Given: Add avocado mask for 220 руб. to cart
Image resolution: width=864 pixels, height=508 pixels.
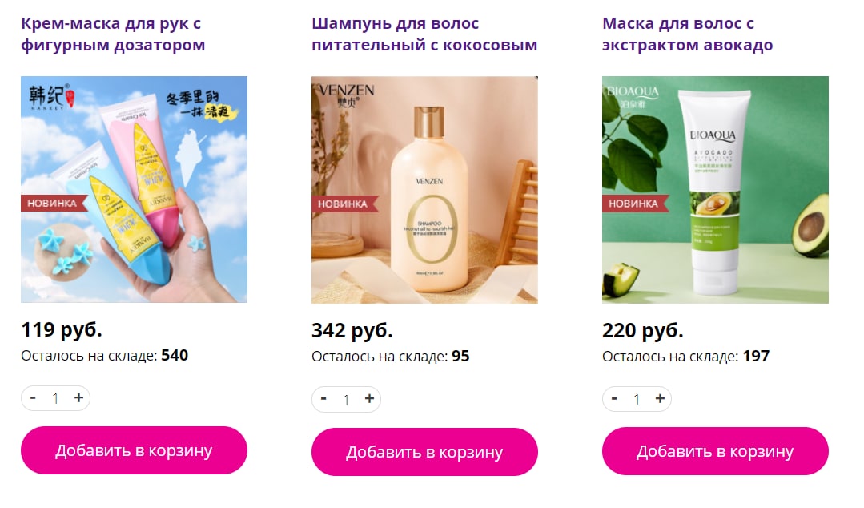Looking at the screenshot, I should click(x=715, y=452).
